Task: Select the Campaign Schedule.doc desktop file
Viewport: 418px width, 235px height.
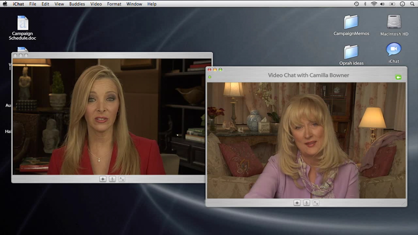Action: coord(23,28)
